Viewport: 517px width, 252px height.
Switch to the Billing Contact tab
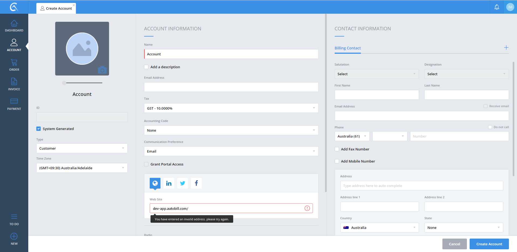347,48
